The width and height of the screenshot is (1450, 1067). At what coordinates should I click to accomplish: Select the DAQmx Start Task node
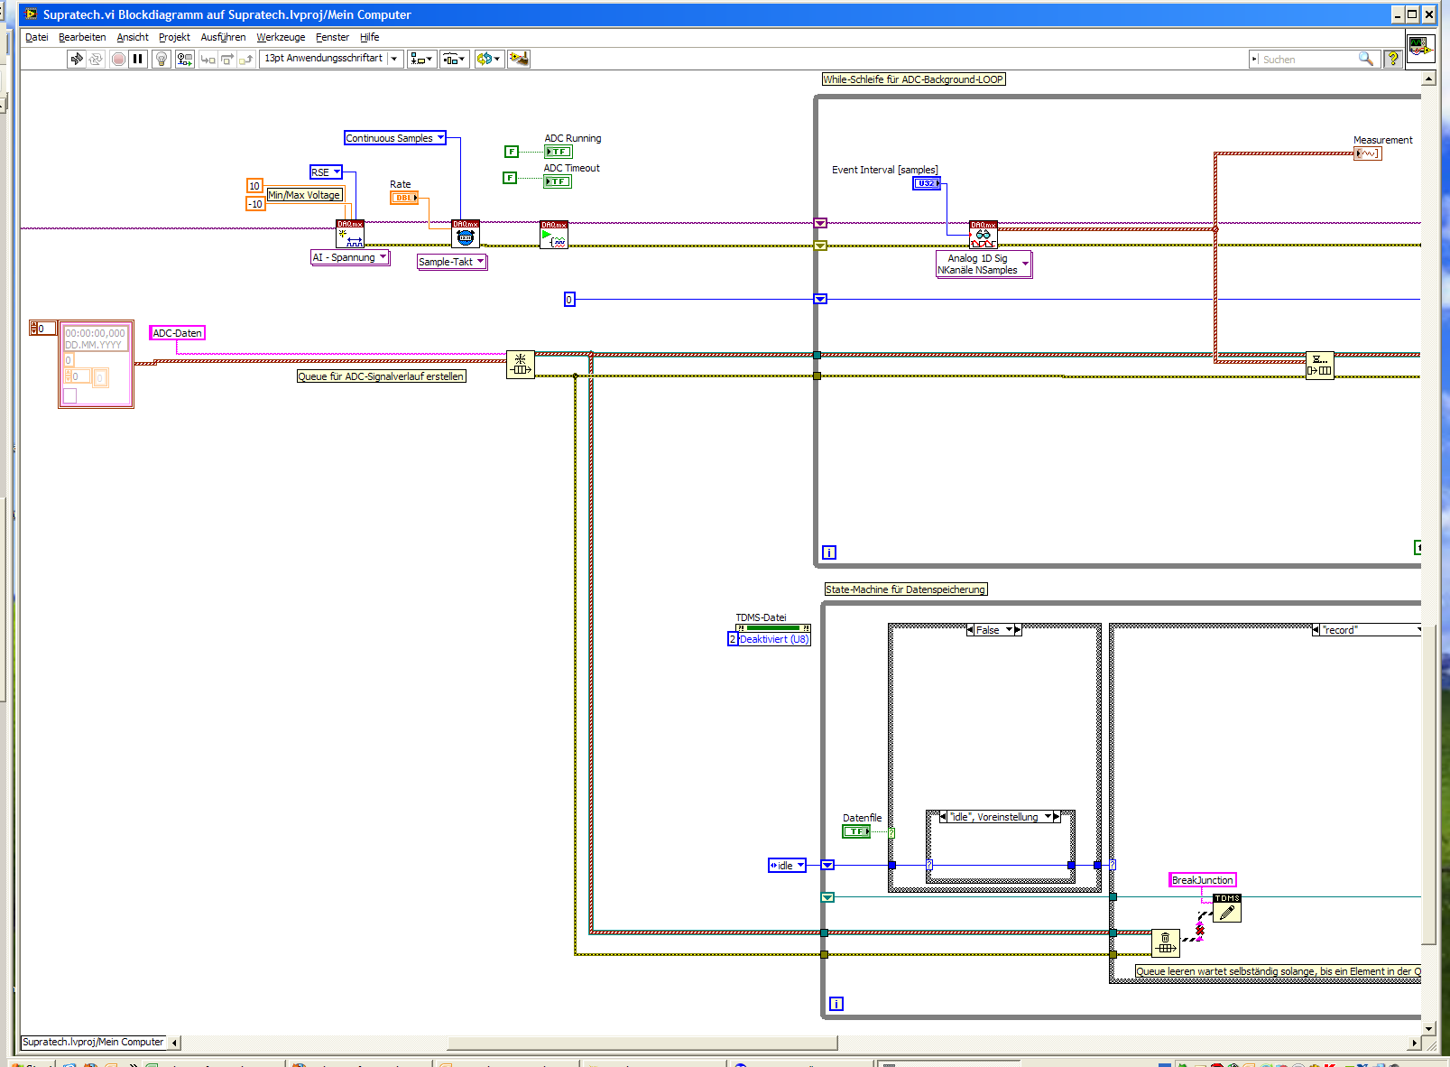(x=554, y=235)
